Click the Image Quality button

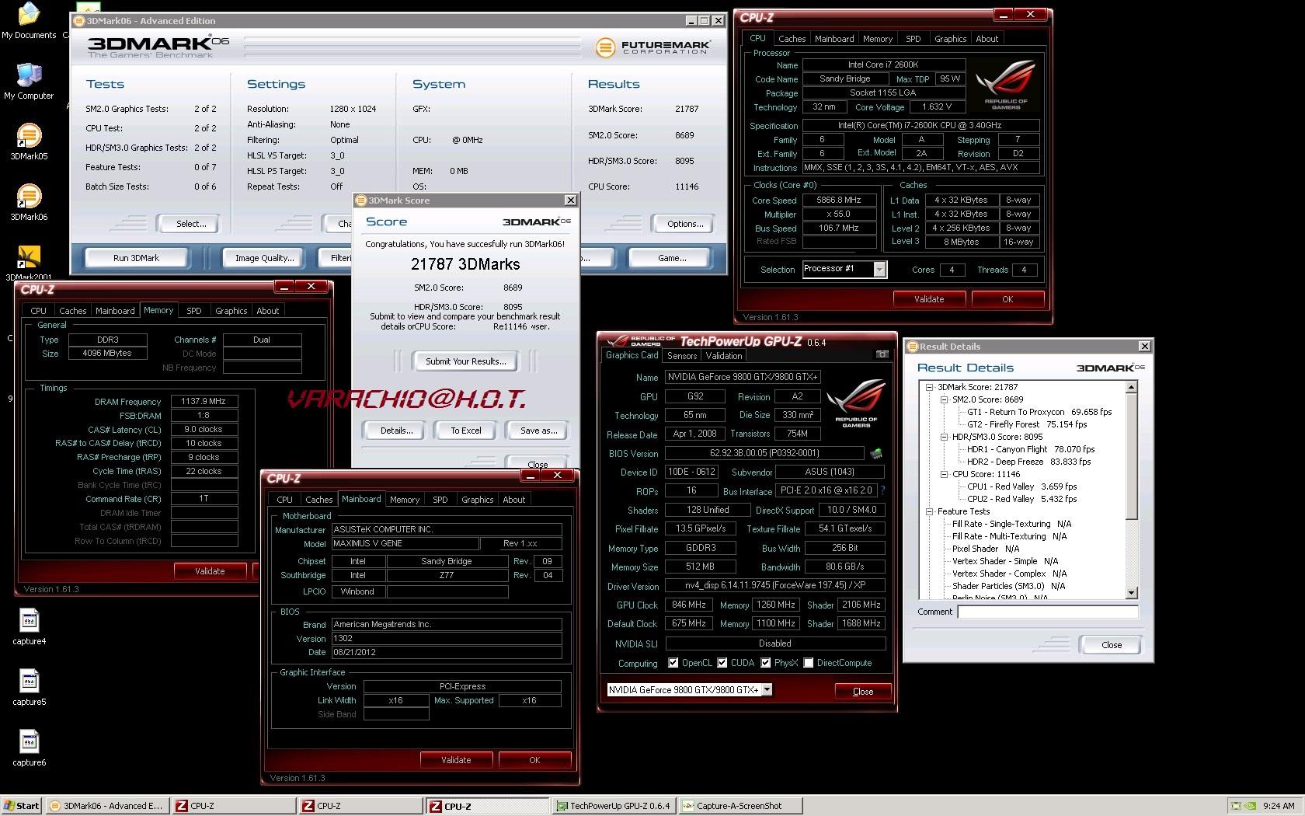point(264,258)
